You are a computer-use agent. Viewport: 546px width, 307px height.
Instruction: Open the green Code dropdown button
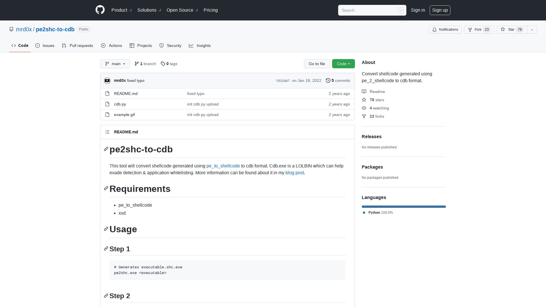[x=344, y=64]
